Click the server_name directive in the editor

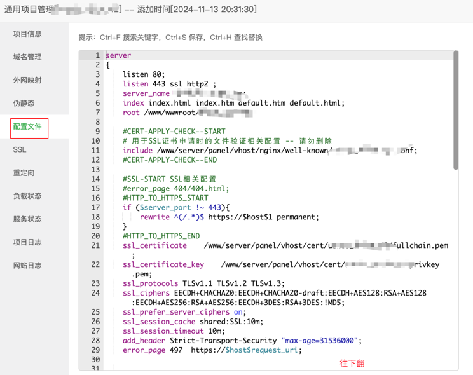pos(146,93)
